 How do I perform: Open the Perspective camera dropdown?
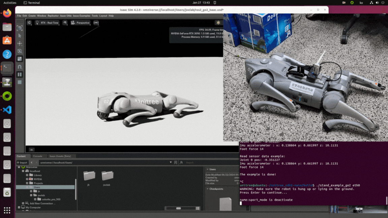tap(81, 23)
